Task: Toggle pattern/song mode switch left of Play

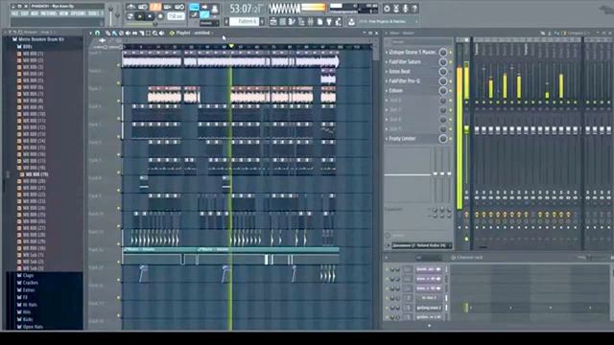Action: (x=130, y=16)
